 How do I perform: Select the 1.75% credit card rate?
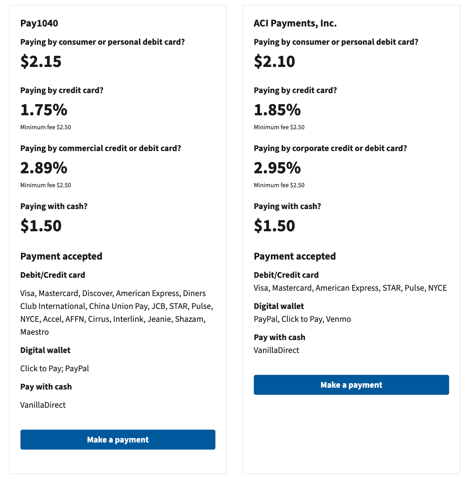click(44, 110)
